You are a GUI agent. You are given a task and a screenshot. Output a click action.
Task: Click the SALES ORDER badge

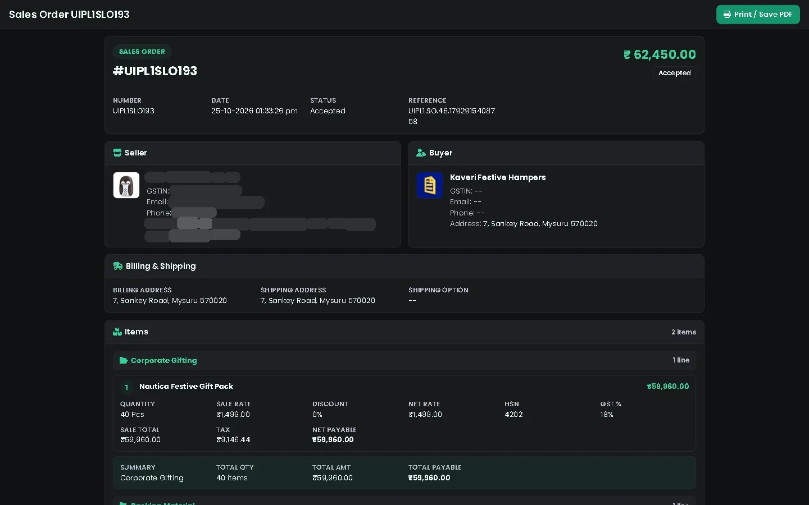(142, 52)
